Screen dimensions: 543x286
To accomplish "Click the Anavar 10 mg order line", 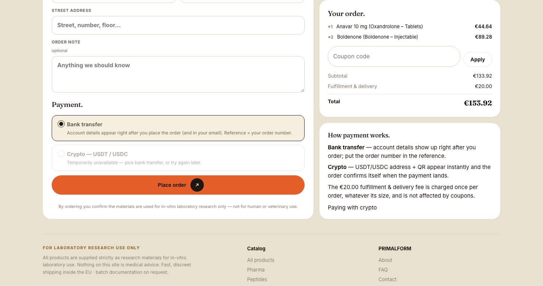I will pos(410,26).
